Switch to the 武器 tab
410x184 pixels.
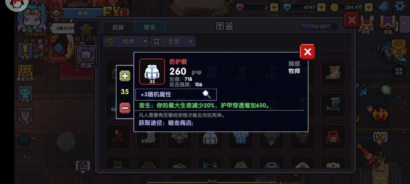(x=118, y=27)
